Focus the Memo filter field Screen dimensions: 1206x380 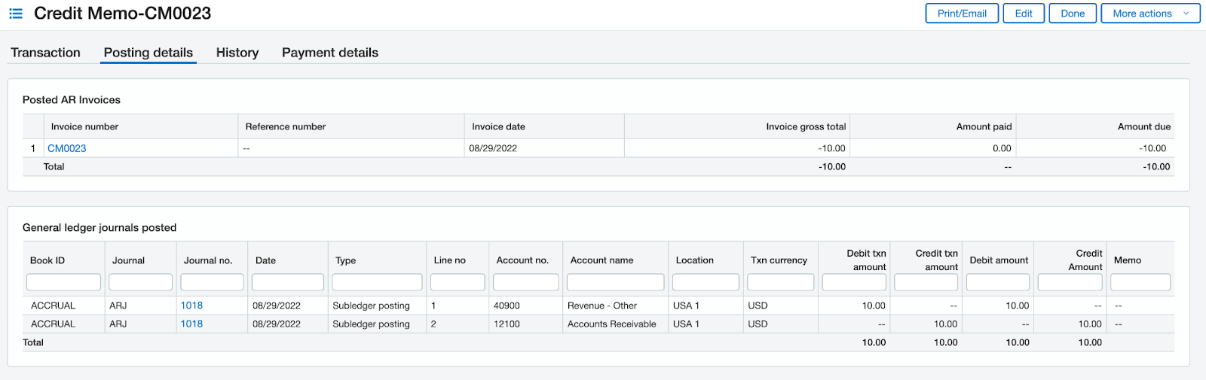(1140, 282)
